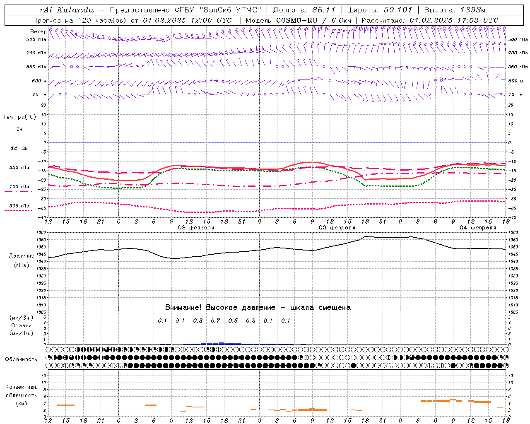Screen dimensions: 530x424
Task: Click the 'Конвективн.' convective cloud label
Action: click(22, 387)
